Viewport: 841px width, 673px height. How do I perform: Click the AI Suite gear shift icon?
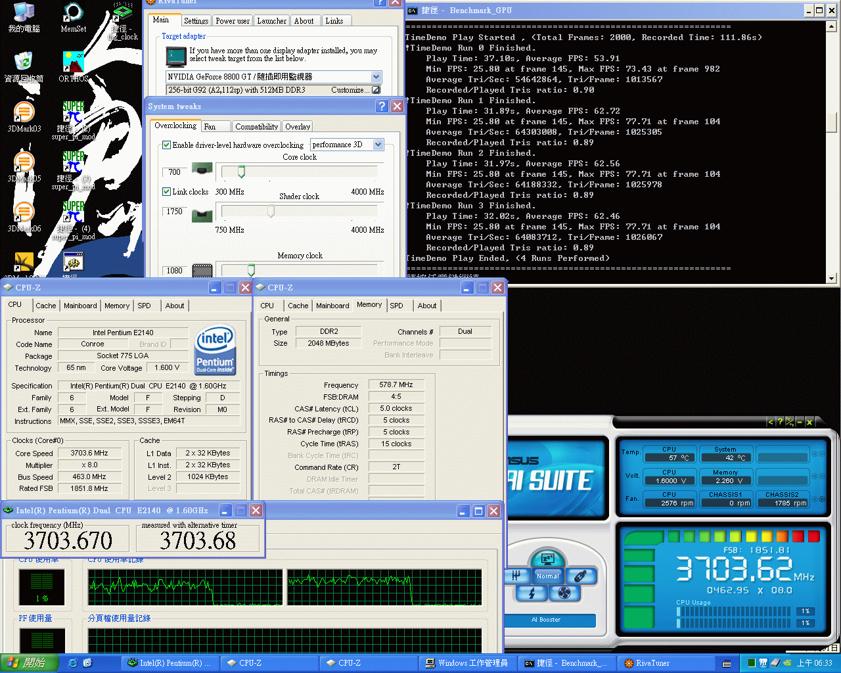pos(516,576)
